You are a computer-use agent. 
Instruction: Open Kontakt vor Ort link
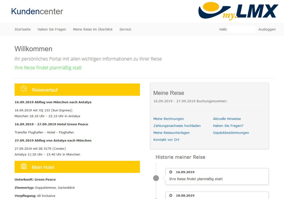click(166, 140)
